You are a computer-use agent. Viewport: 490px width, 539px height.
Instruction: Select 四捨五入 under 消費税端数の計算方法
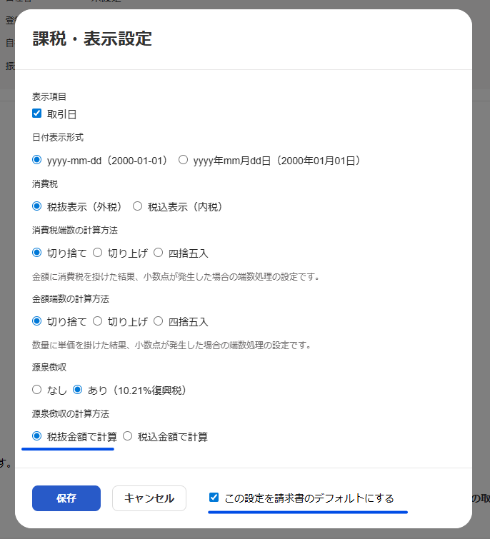(159, 253)
